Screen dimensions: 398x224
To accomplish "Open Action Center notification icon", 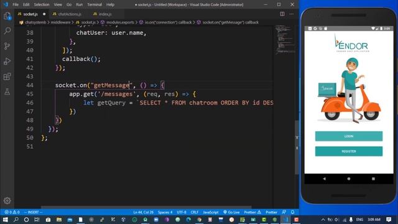I will point(389,220).
